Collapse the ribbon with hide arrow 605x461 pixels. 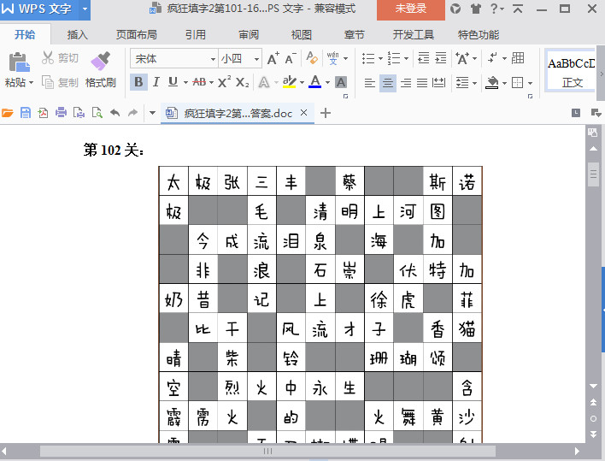(518, 9)
